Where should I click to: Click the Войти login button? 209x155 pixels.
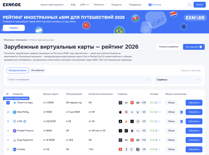(x=199, y=5)
